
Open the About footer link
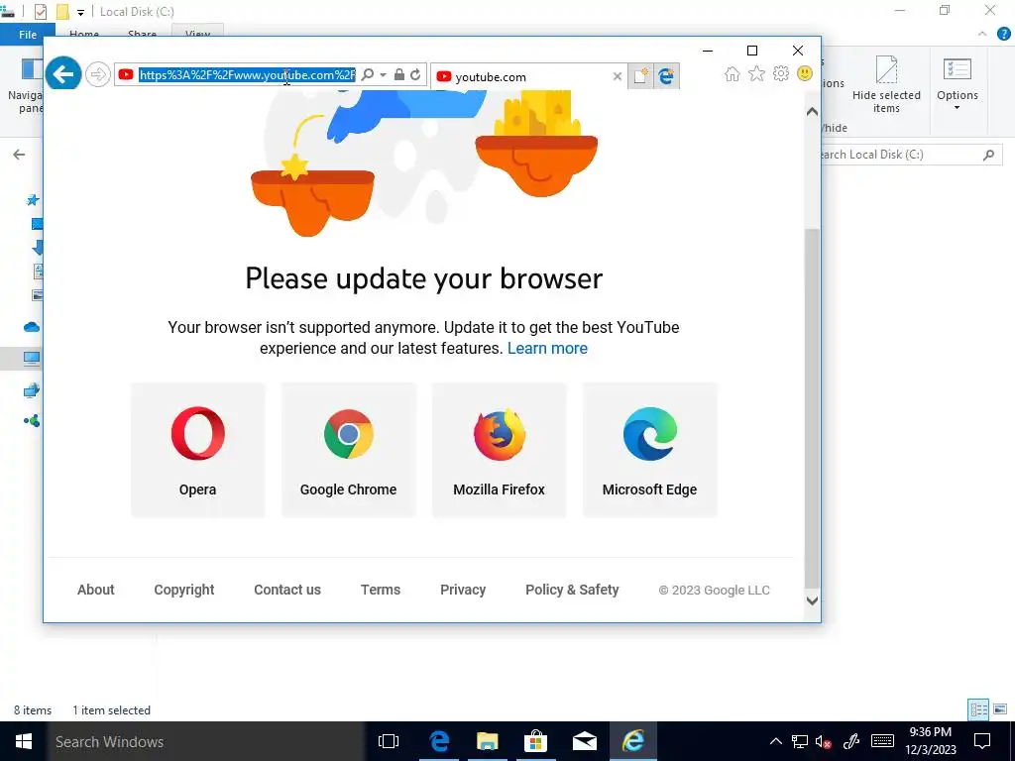click(96, 590)
